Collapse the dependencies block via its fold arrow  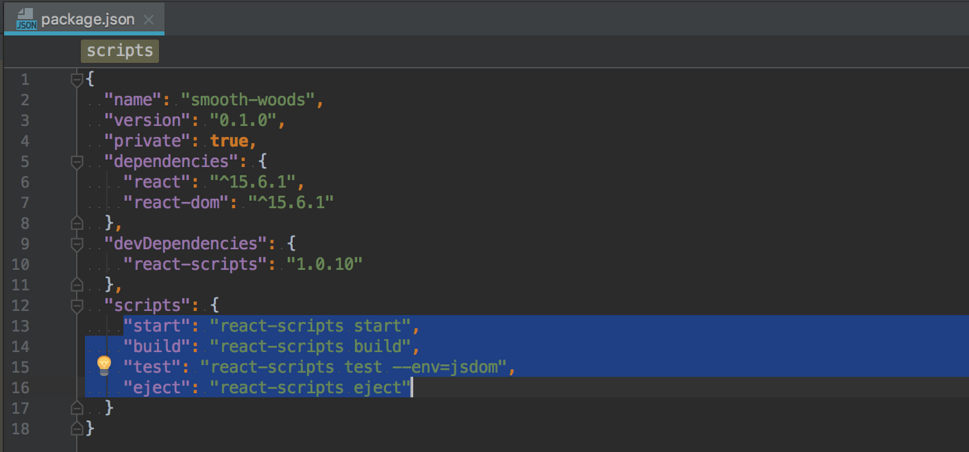point(77,161)
